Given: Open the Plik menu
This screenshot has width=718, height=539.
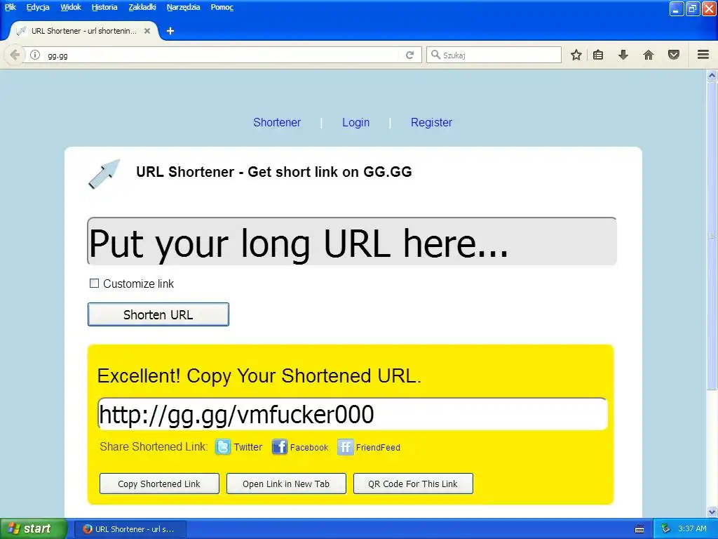Looking at the screenshot, I should (11, 7).
